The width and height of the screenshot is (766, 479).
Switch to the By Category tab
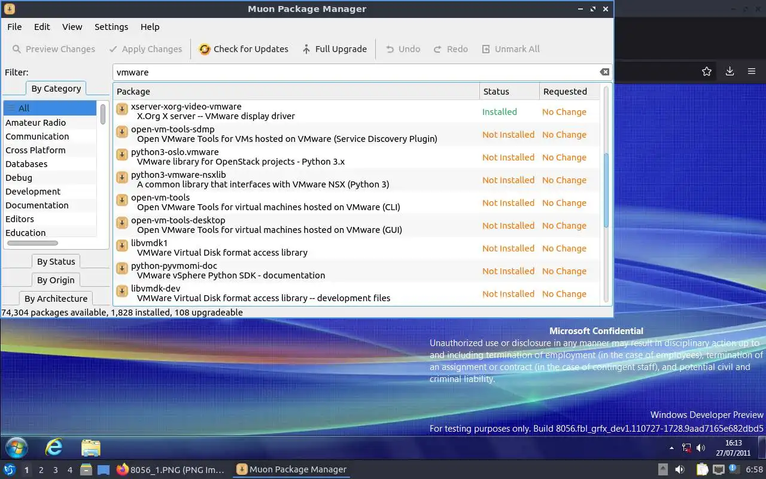point(56,89)
